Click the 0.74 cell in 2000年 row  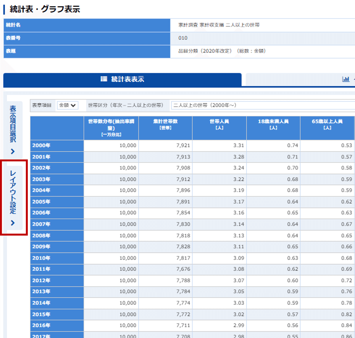click(x=273, y=146)
